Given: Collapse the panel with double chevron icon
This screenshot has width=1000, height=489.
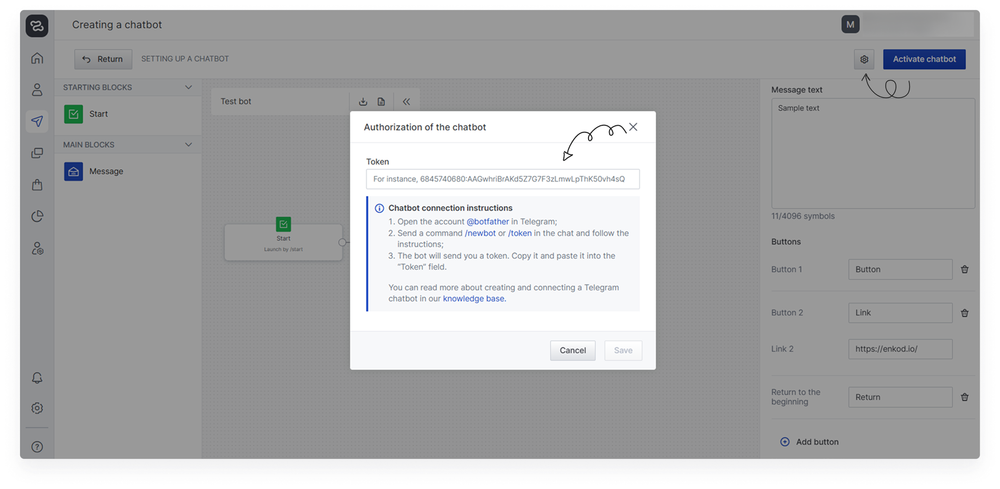Looking at the screenshot, I should tap(406, 102).
